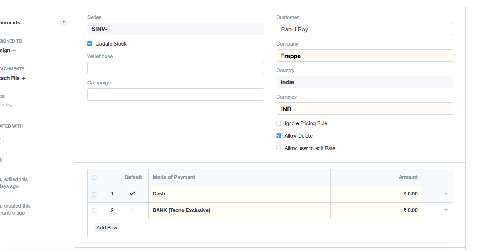Image resolution: width=489 pixels, height=251 pixels.
Task: Click the Warehouse input field
Action: coord(176,68)
